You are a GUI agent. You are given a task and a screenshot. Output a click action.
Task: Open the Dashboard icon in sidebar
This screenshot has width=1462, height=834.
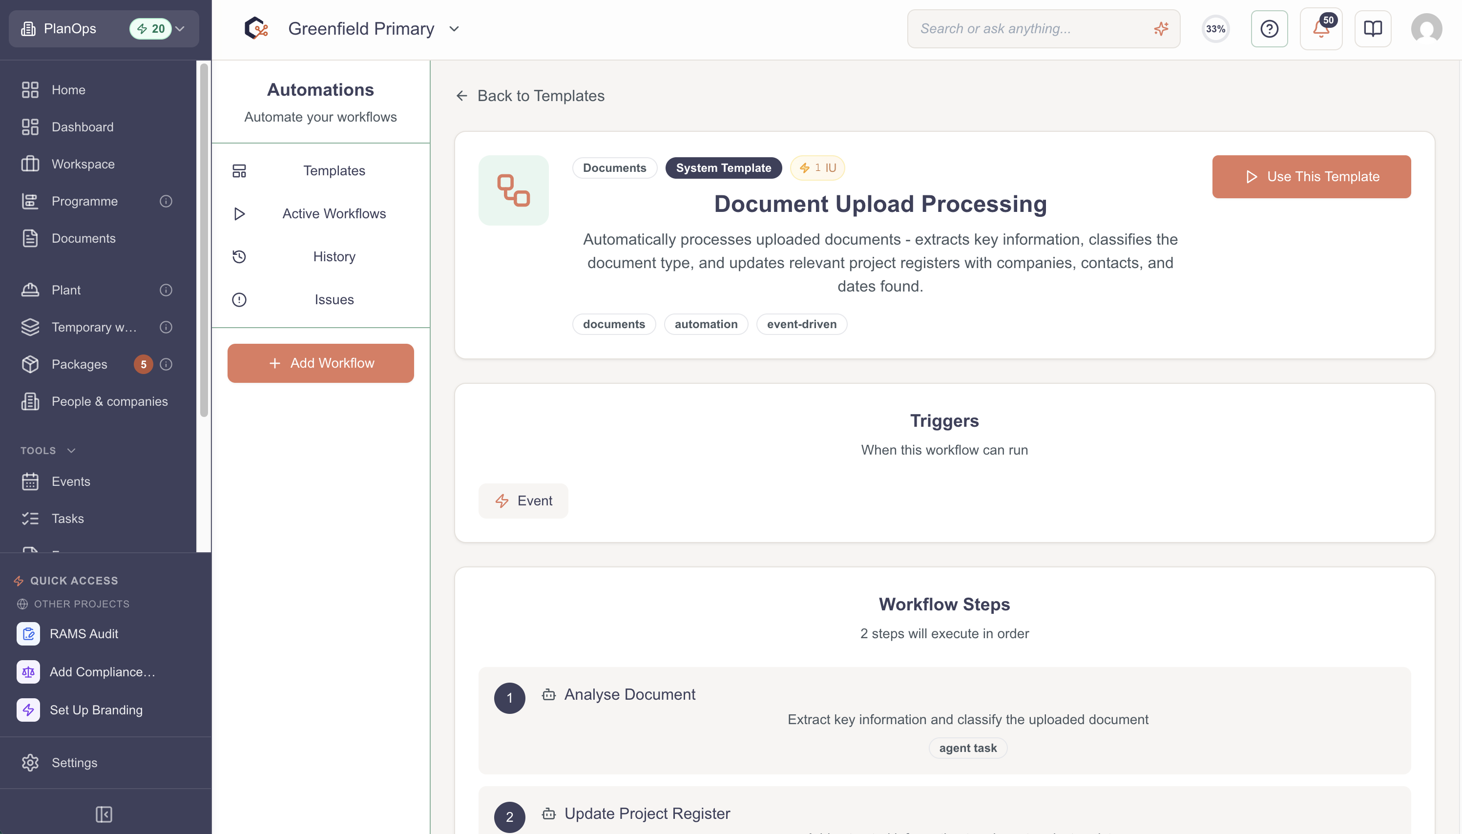tap(30, 127)
